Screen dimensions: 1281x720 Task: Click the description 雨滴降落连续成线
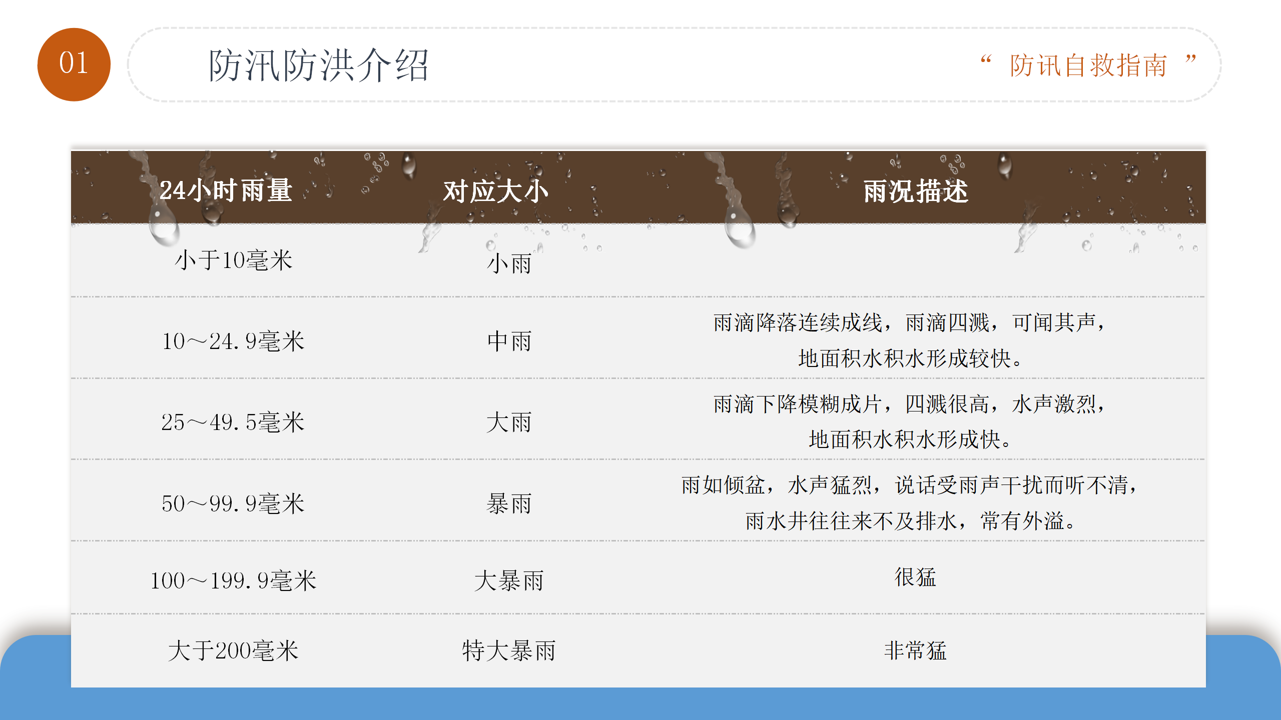(798, 322)
